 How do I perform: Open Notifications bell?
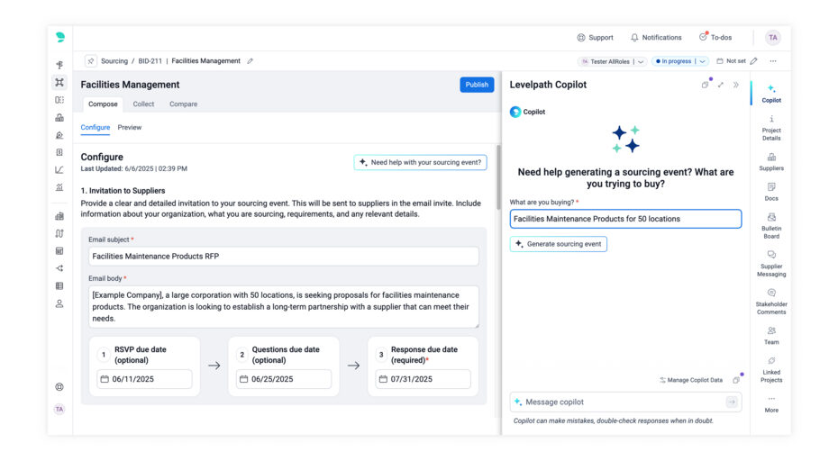point(656,38)
